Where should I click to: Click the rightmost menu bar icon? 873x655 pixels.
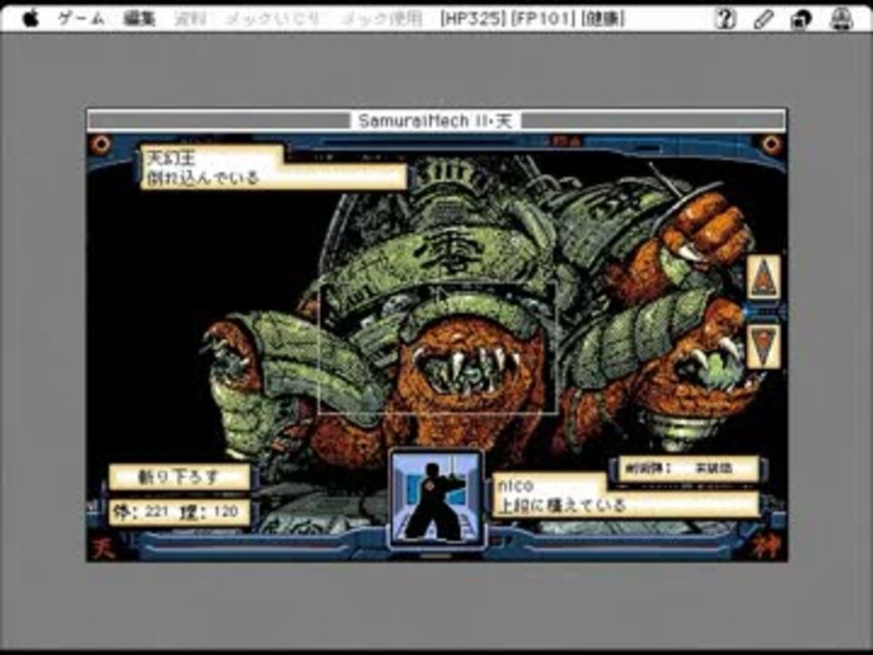pos(841,19)
